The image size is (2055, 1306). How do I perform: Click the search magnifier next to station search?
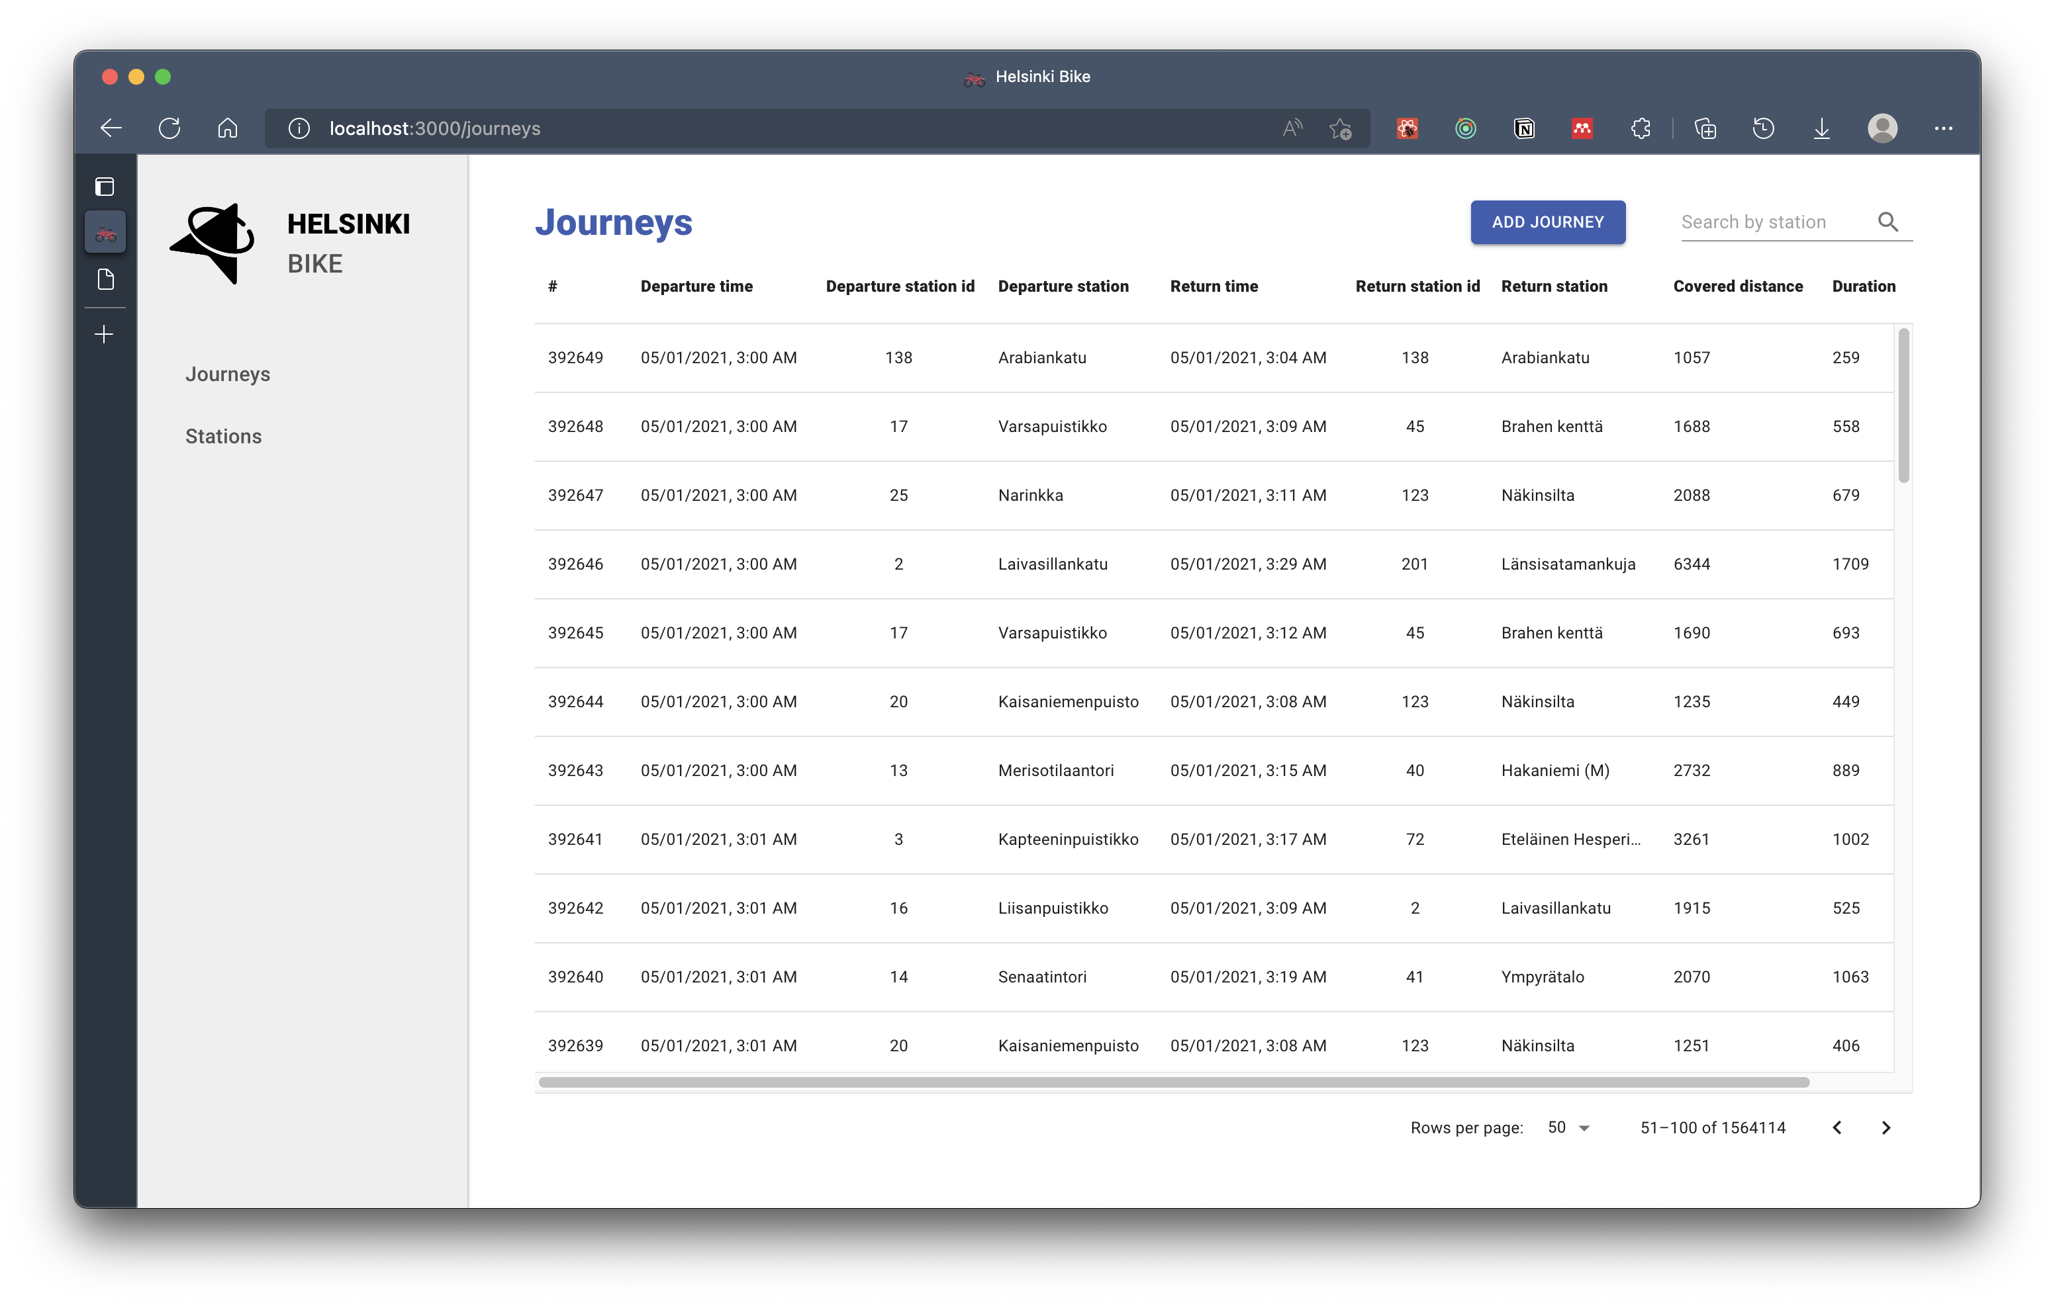click(x=1889, y=222)
